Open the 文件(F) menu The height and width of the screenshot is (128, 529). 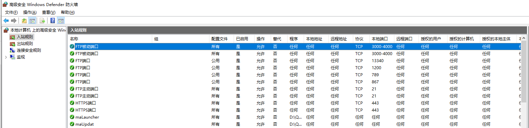pos(11,12)
